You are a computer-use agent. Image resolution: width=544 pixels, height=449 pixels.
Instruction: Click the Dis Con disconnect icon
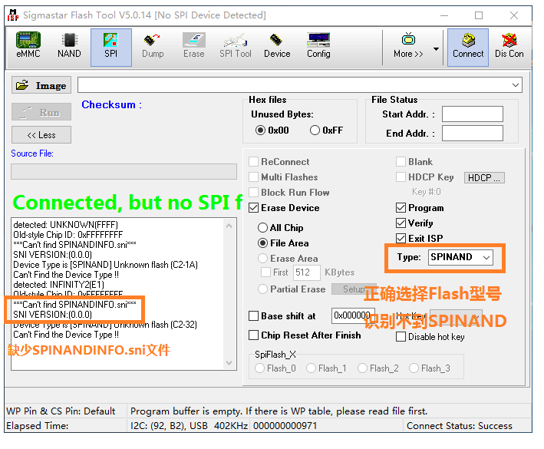pos(509,47)
